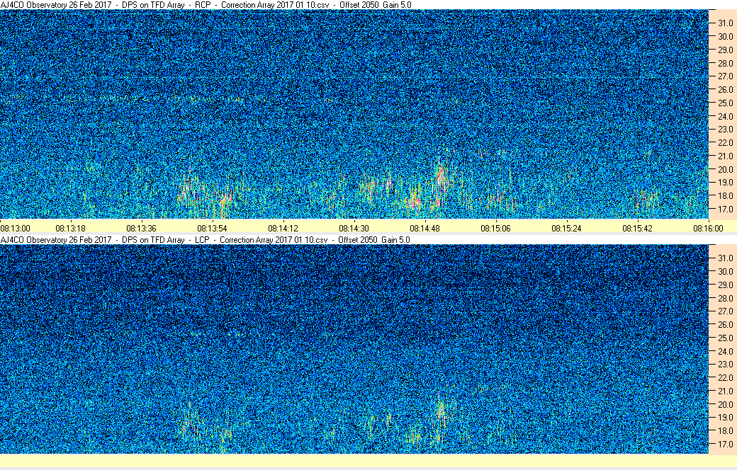The height and width of the screenshot is (470, 737).
Task: Select the 08:15:06 time axis label
Action: [x=496, y=229]
